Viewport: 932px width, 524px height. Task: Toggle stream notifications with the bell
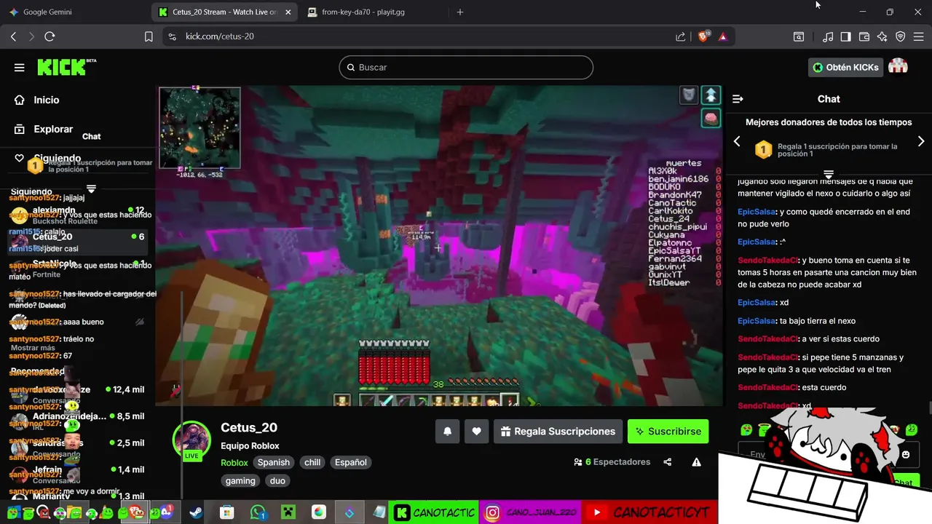[x=448, y=431]
